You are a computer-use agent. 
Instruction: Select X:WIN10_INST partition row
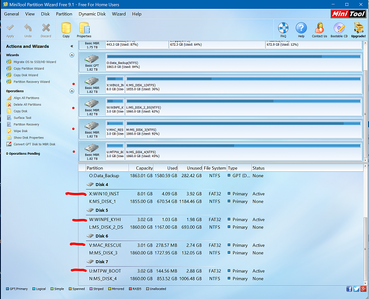[177, 194]
